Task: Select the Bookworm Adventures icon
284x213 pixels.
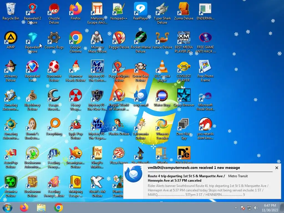Action: coord(32,158)
